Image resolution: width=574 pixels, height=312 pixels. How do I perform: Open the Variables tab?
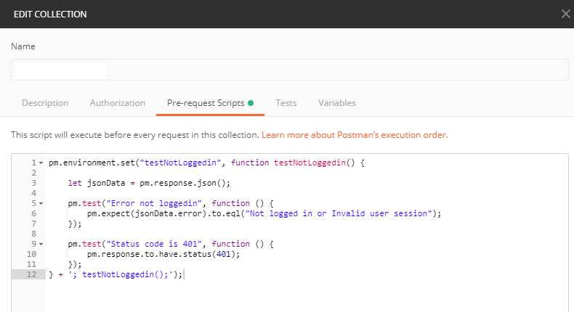click(337, 103)
